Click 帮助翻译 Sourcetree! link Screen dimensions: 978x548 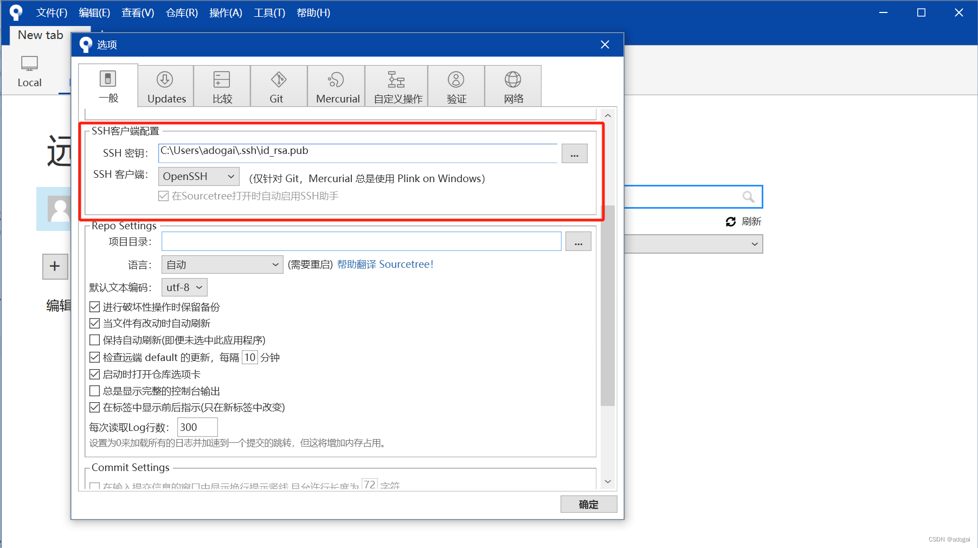[385, 264]
